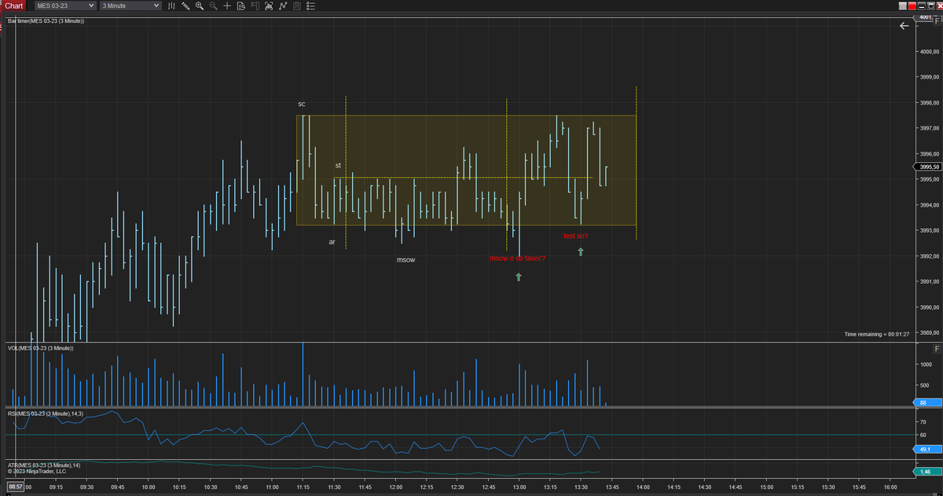Click the 'Time remaining = 00:01:27' text

[876, 334]
